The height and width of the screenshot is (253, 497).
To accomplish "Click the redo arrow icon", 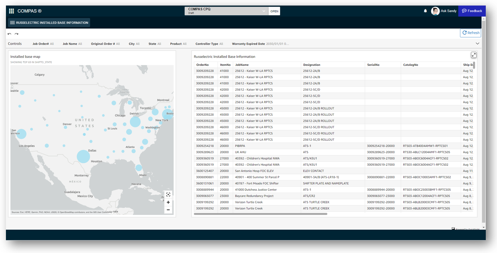I will pyautogui.click(x=16, y=34).
